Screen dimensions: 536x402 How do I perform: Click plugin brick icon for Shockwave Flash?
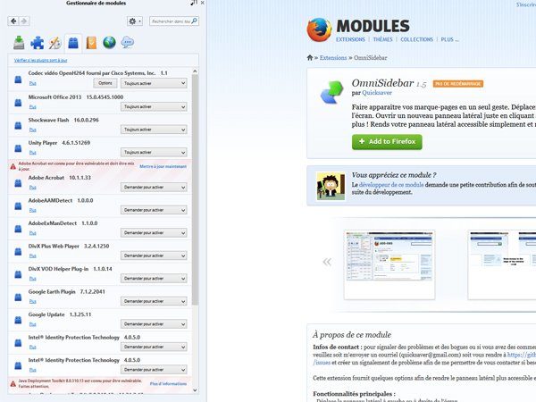click(18, 125)
